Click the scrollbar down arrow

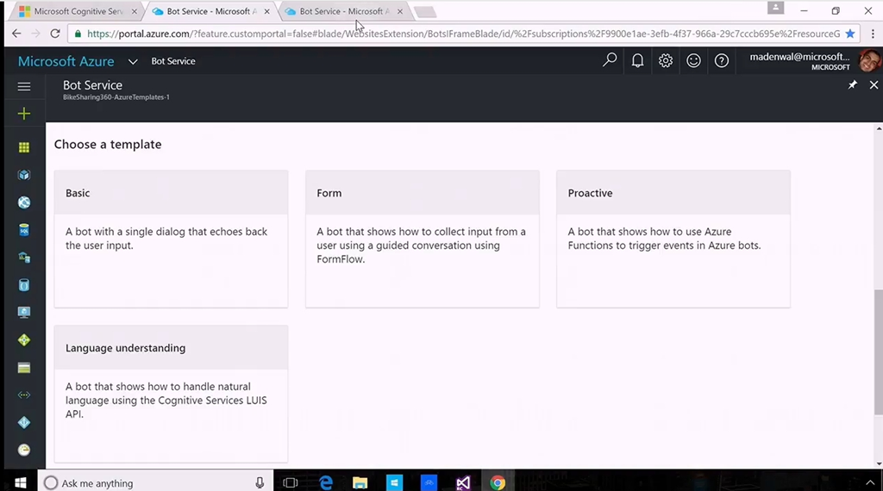879,464
